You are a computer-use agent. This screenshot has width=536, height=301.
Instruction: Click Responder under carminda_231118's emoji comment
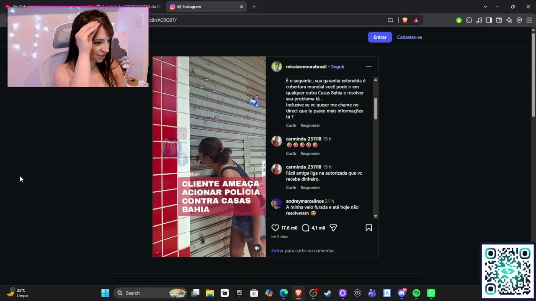click(310, 153)
